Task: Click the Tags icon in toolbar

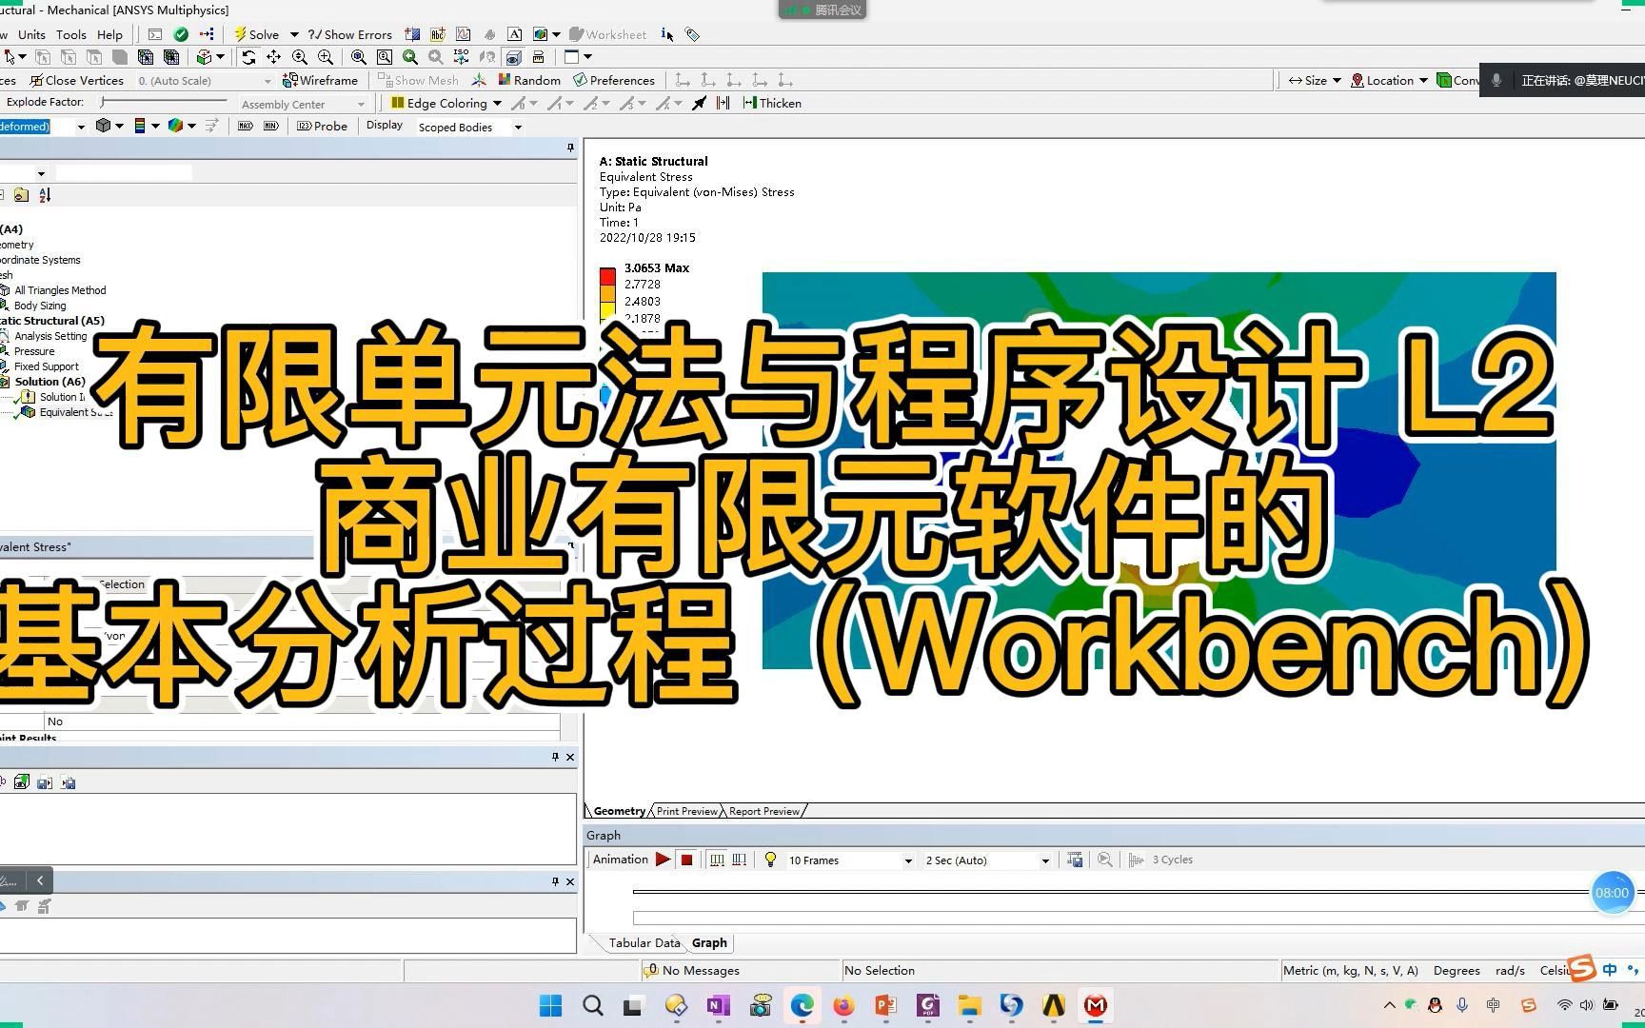Action: 692,34
